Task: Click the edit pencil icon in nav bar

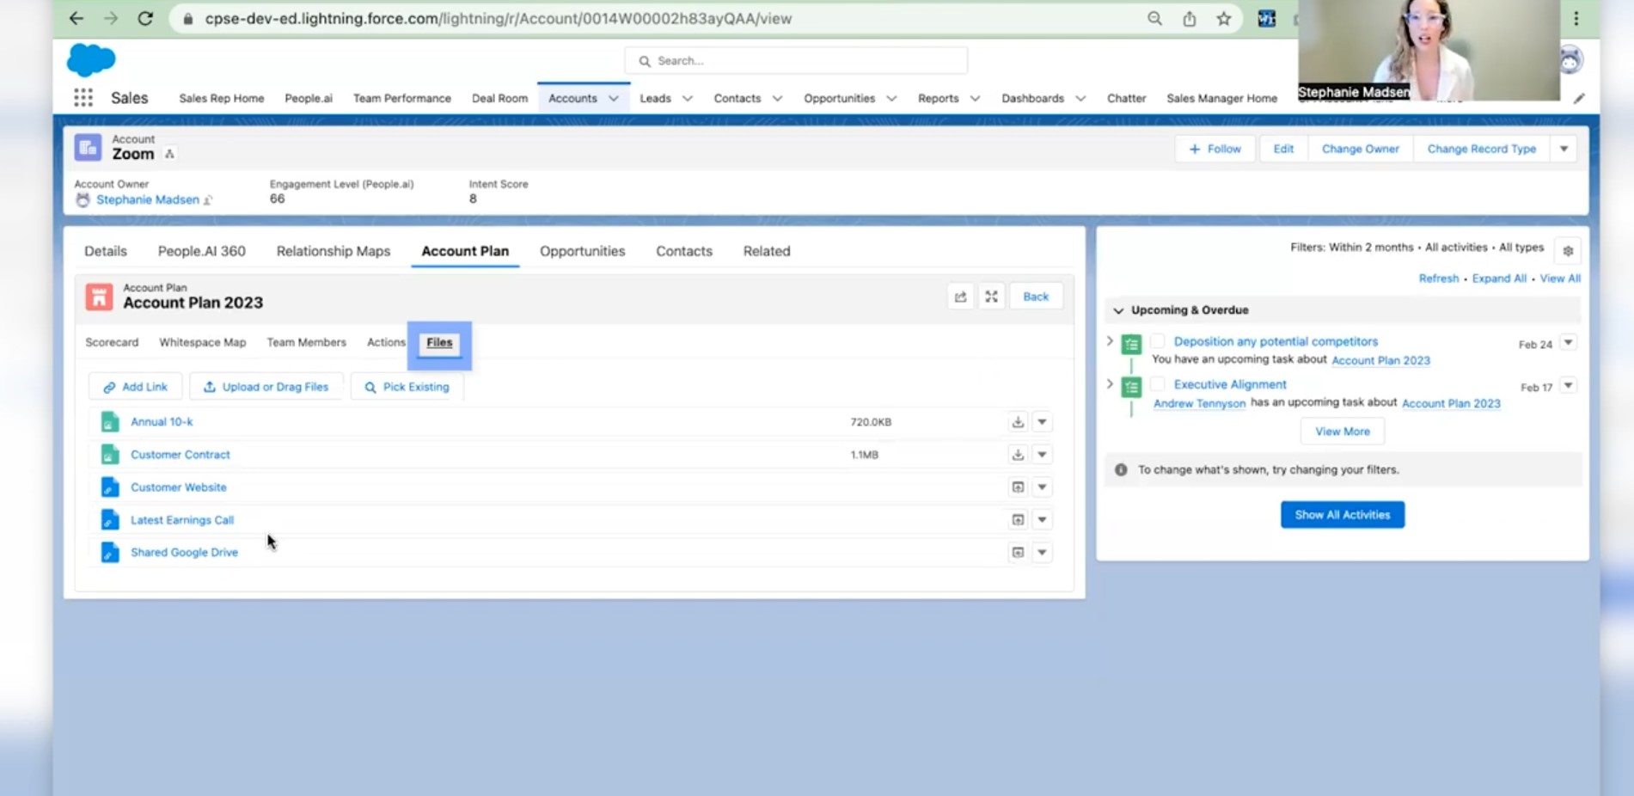Action: [1579, 99]
